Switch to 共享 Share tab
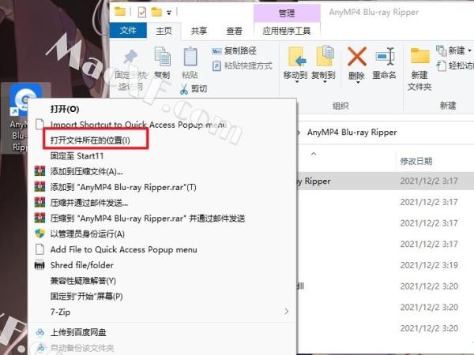Viewport: 474px width, 355px height. point(199,31)
